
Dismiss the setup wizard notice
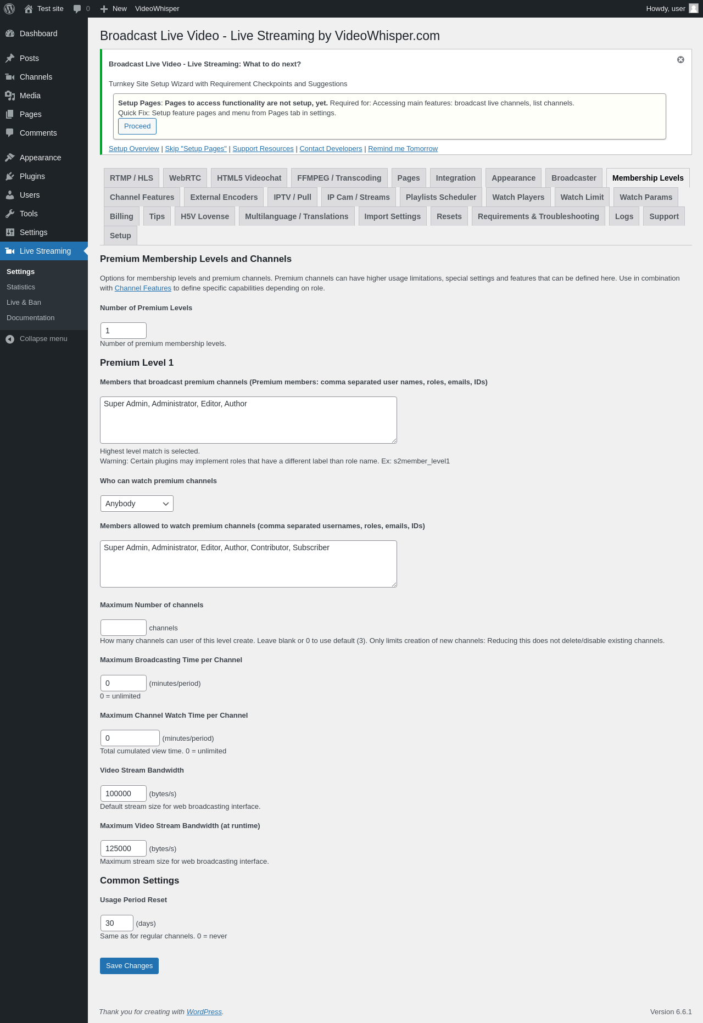pyautogui.click(x=680, y=59)
